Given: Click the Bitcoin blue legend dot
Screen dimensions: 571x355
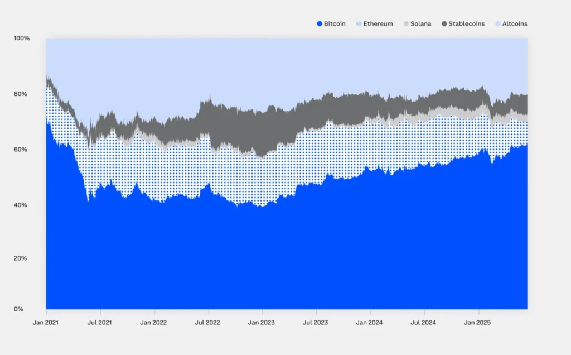Looking at the screenshot, I should 320,24.
